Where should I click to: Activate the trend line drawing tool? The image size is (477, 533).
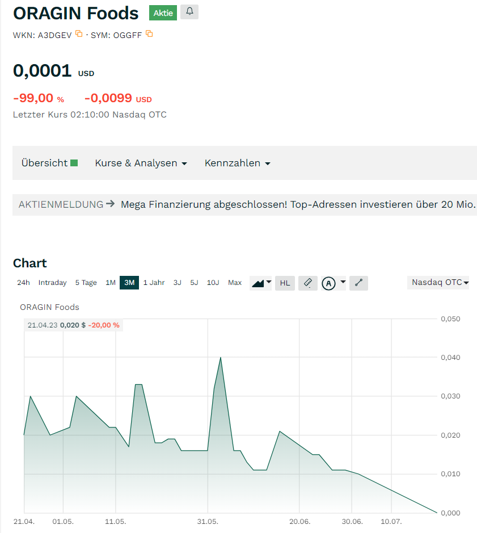[358, 283]
